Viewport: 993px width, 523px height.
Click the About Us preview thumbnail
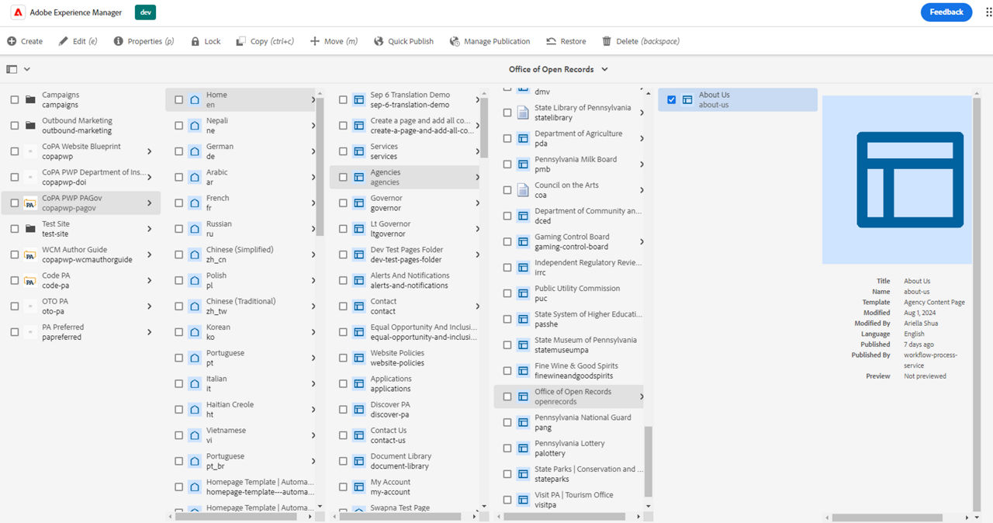(897, 180)
